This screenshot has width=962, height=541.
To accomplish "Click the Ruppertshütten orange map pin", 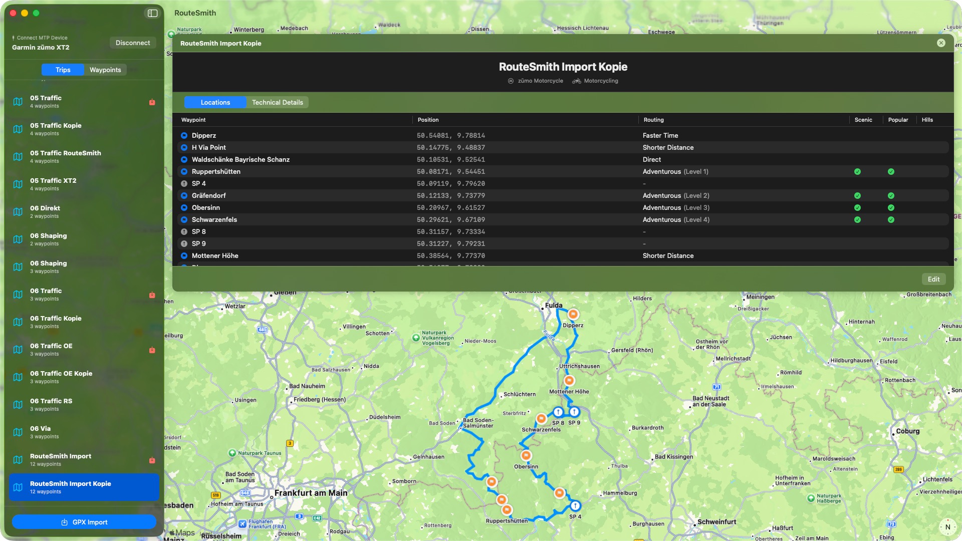I will [x=507, y=510].
